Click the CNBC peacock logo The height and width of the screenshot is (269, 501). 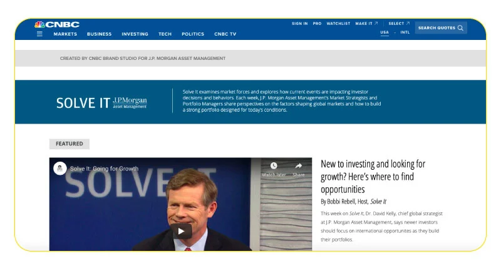57,24
